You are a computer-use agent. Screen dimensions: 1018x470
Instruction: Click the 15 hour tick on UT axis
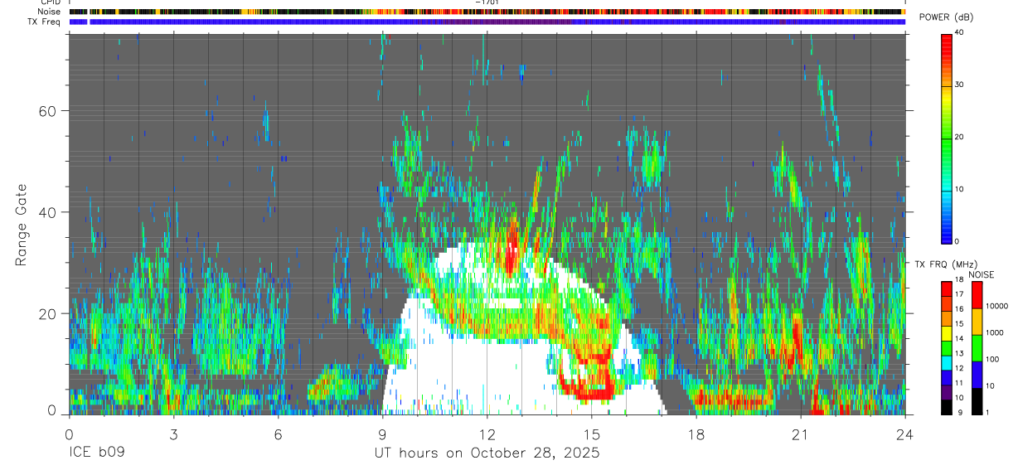(592, 434)
